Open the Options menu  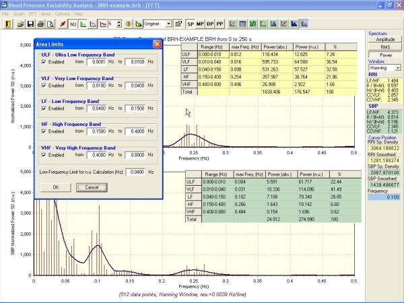tap(62, 13)
